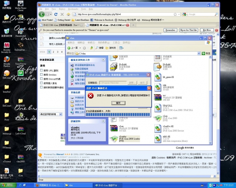The width and height of the screenshot is (236, 188).
Task: Click the Firefox back arrow button
Action: tap(42, 14)
